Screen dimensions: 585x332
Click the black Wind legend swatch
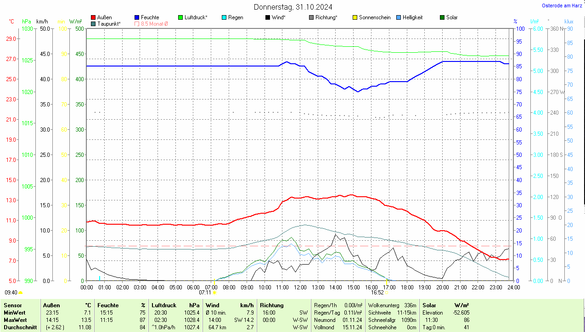coord(268,17)
